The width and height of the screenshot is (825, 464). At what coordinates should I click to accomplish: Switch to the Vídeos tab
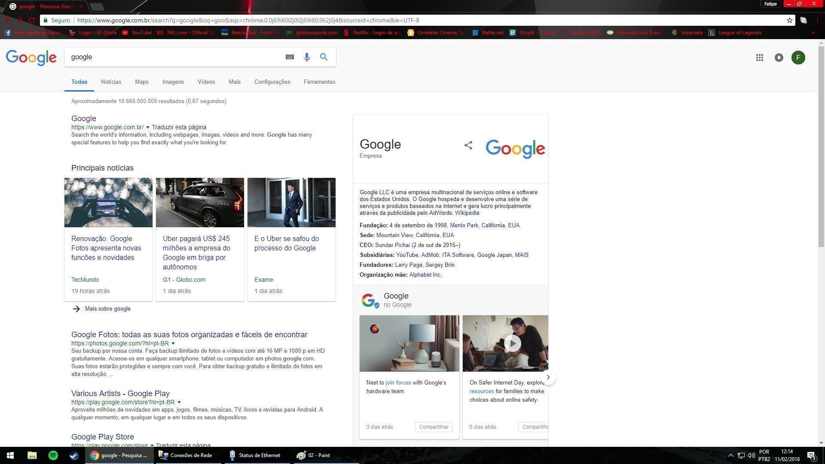(206, 82)
